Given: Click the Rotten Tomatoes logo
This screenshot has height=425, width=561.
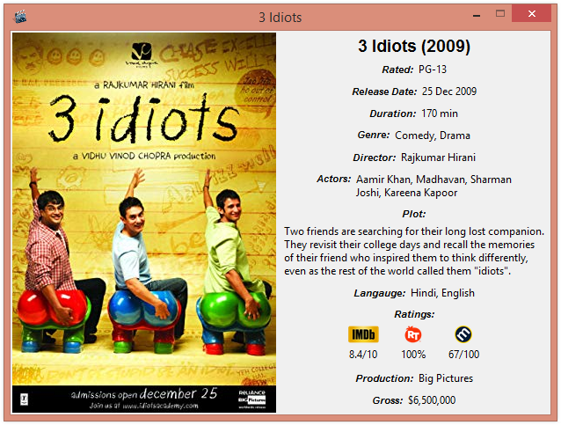Looking at the screenshot, I should 413,334.
